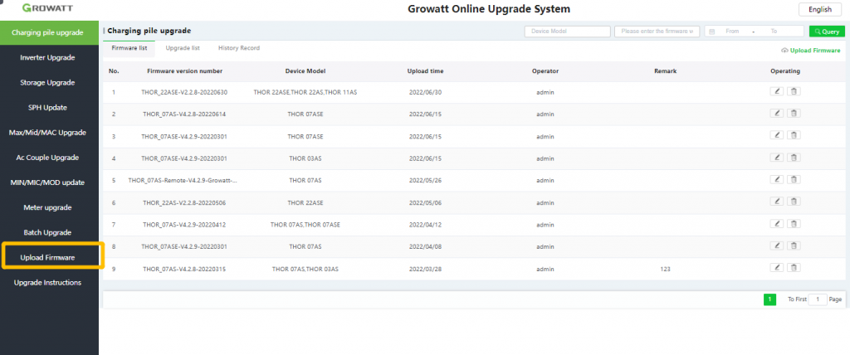Open Meter upgrade in sidebar

coord(47,207)
